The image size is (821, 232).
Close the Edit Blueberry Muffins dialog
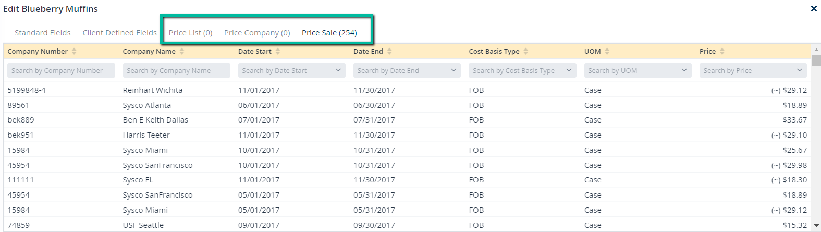(x=813, y=9)
